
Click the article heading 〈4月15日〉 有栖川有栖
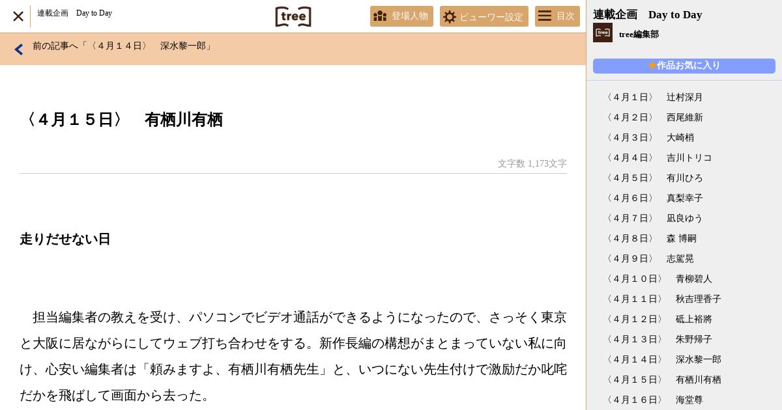(x=121, y=120)
